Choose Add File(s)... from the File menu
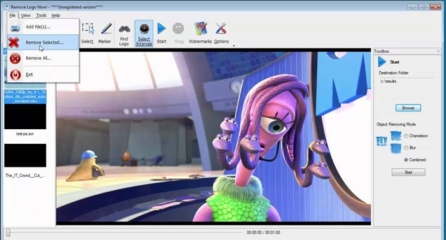This screenshot has width=446, height=240. (43, 27)
